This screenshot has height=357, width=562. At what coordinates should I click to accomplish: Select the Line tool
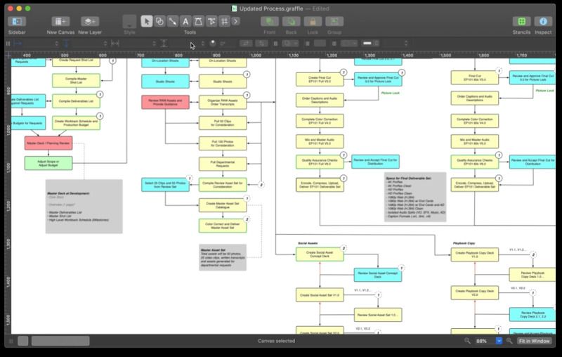point(172,22)
